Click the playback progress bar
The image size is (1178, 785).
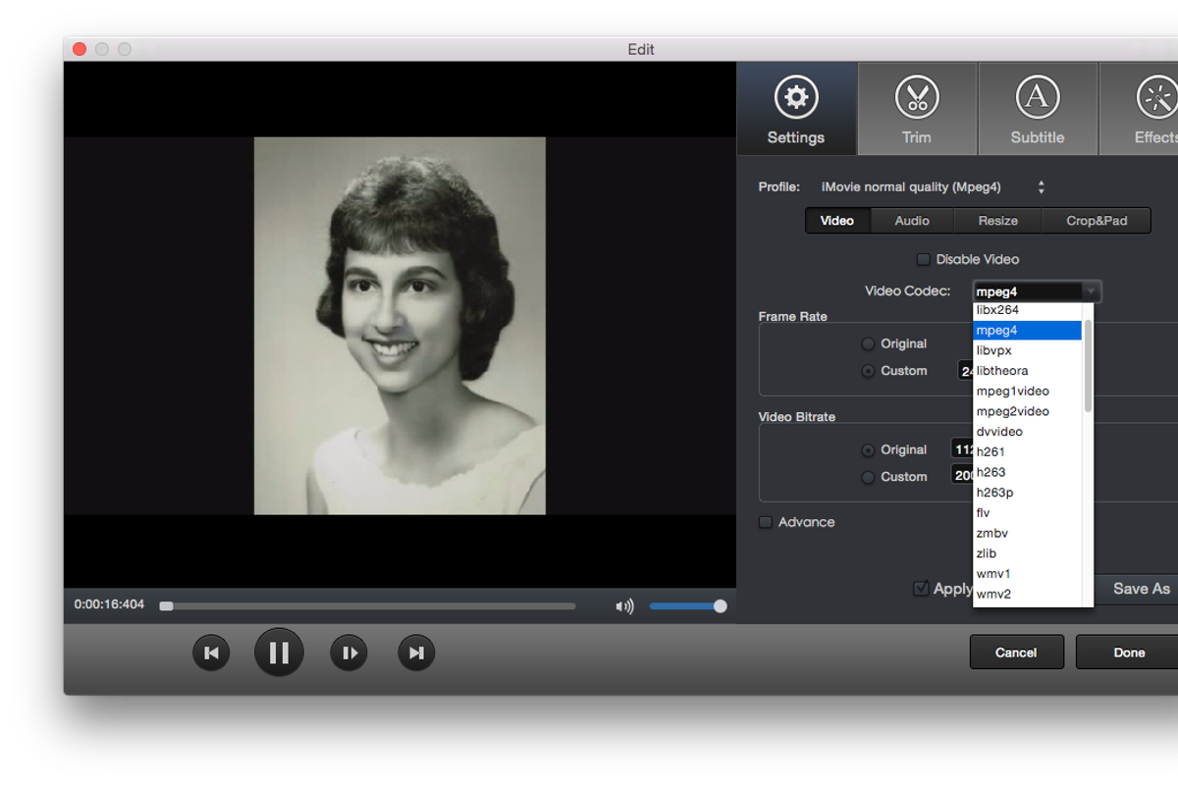tap(368, 606)
